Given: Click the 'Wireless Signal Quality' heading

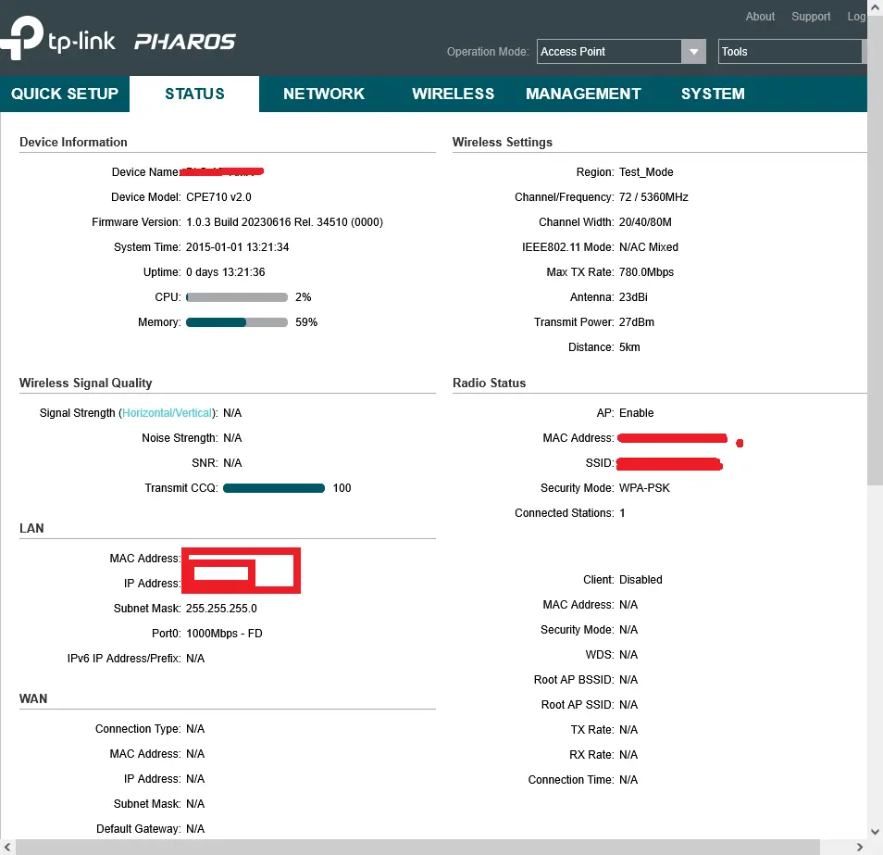Looking at the screenshot, I should point(85,383).
